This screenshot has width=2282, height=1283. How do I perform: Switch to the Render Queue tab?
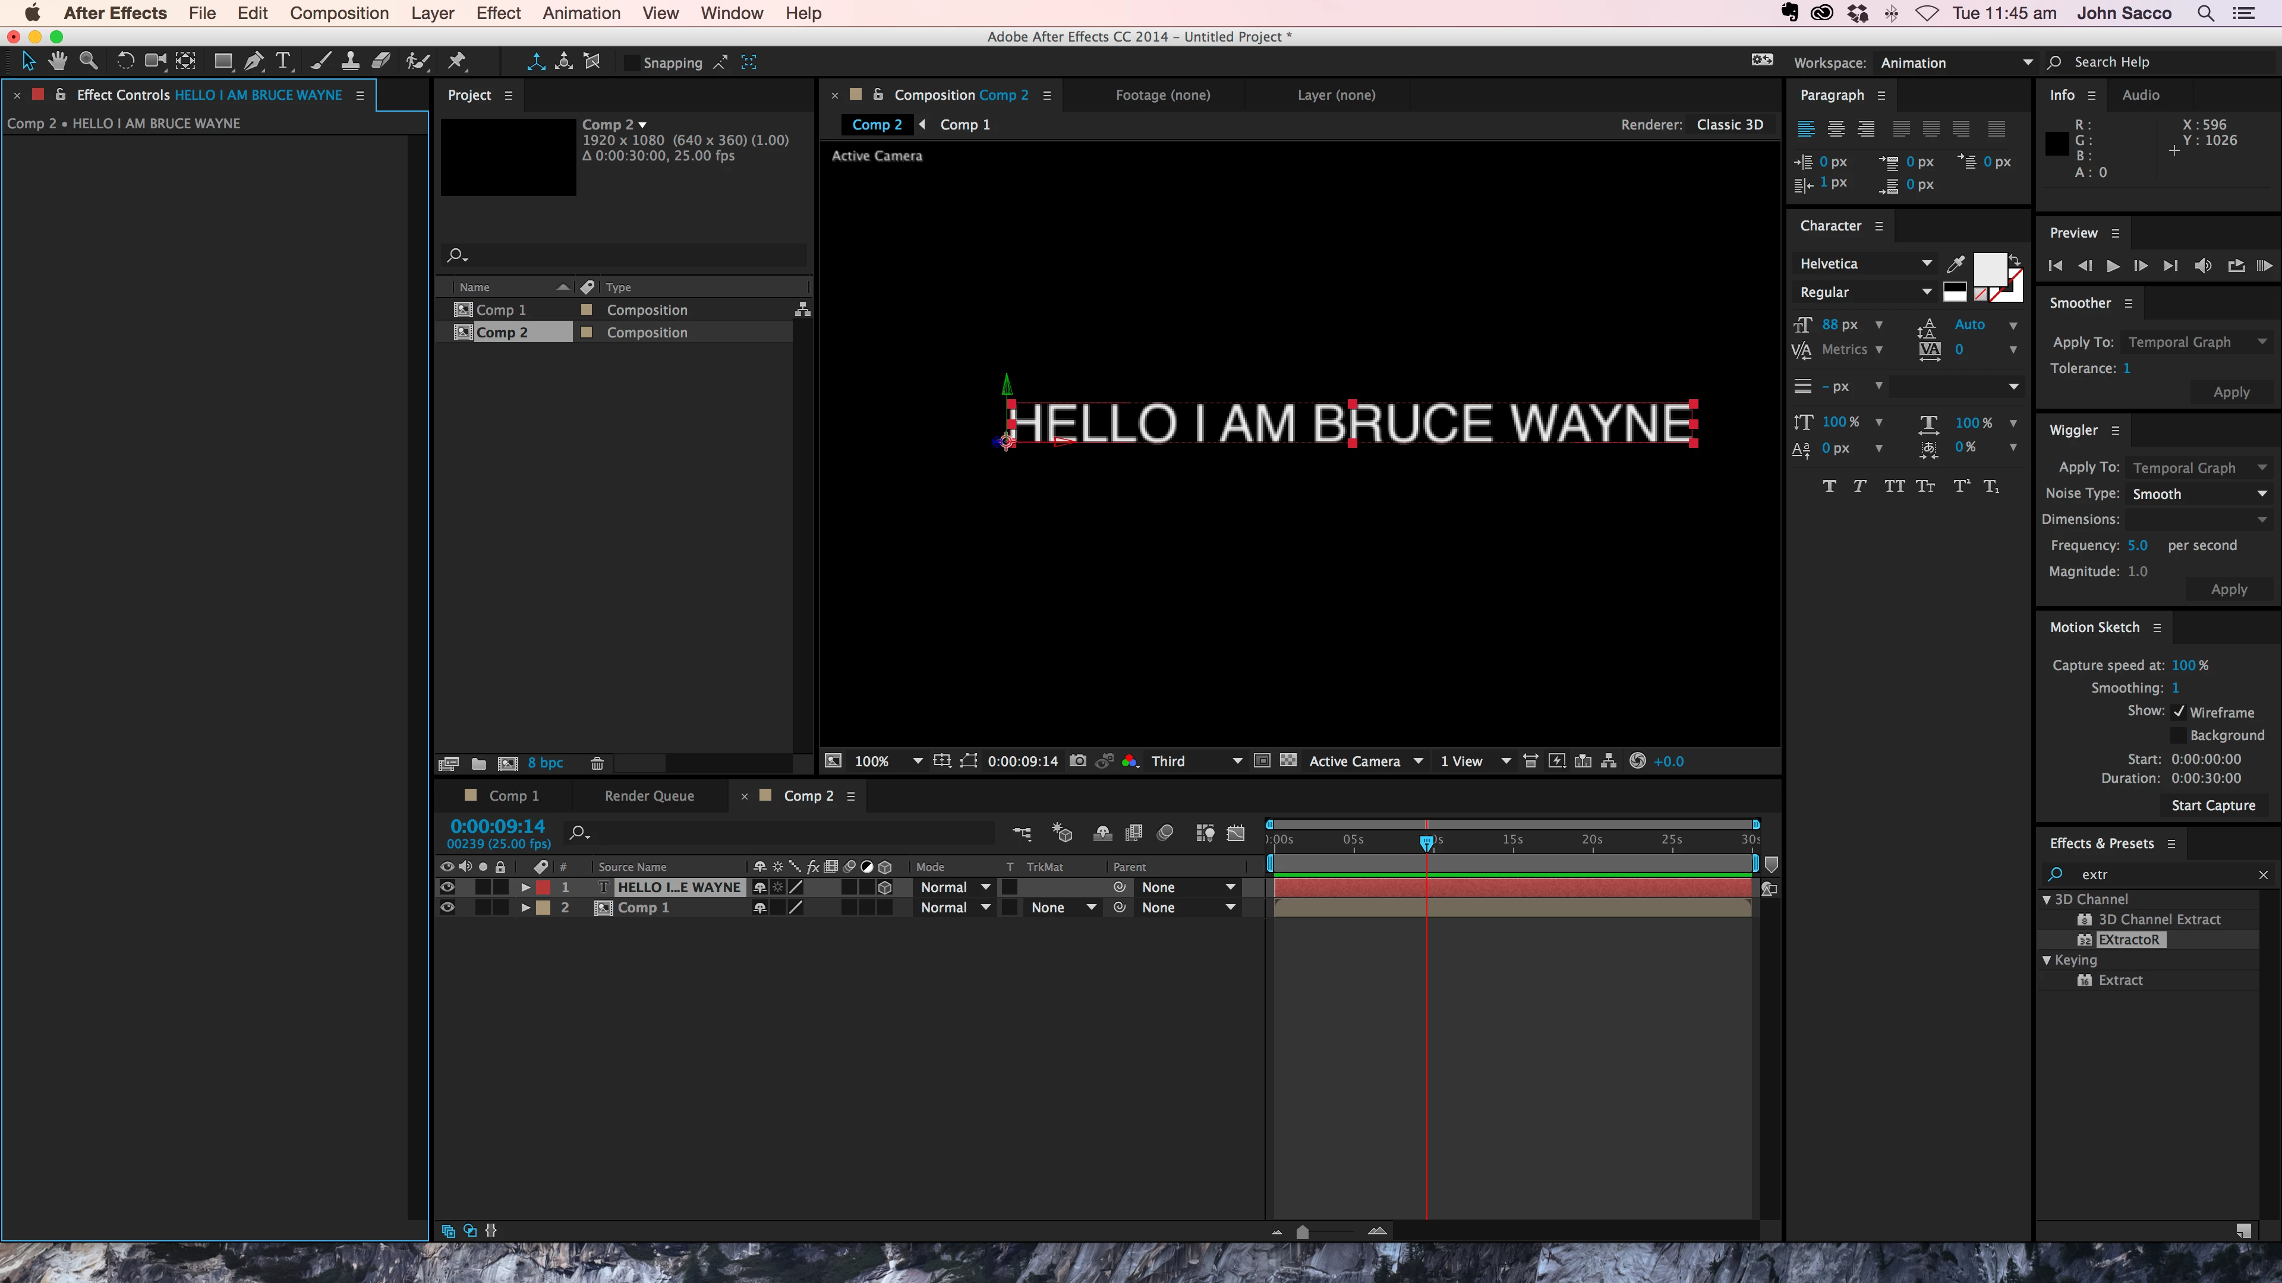pos(648,795)
